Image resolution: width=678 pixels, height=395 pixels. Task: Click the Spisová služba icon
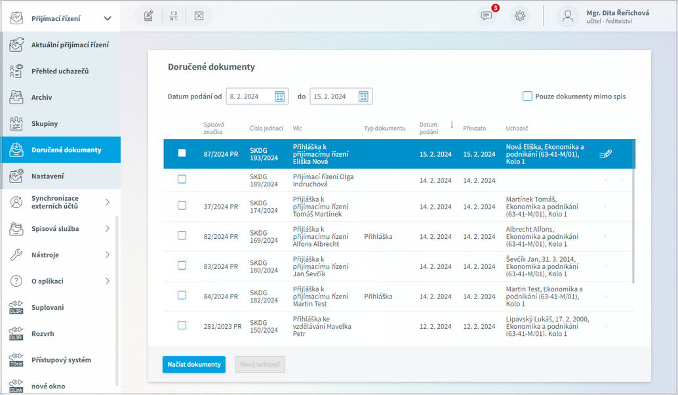click(16, 228)
